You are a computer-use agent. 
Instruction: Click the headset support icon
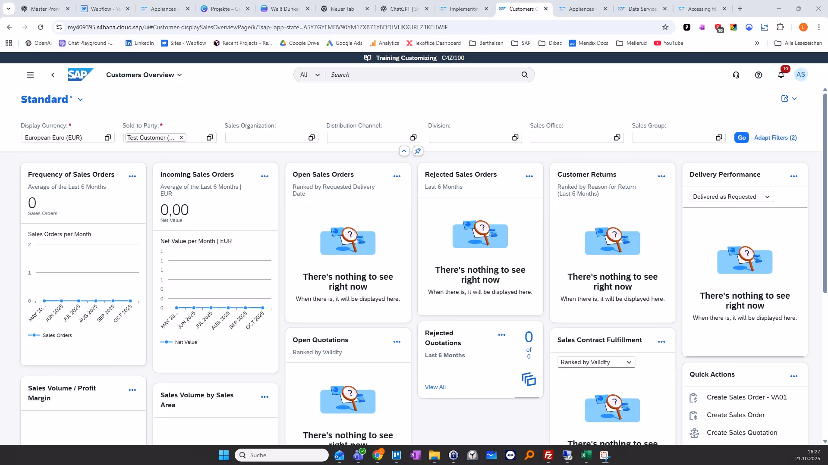736,75
